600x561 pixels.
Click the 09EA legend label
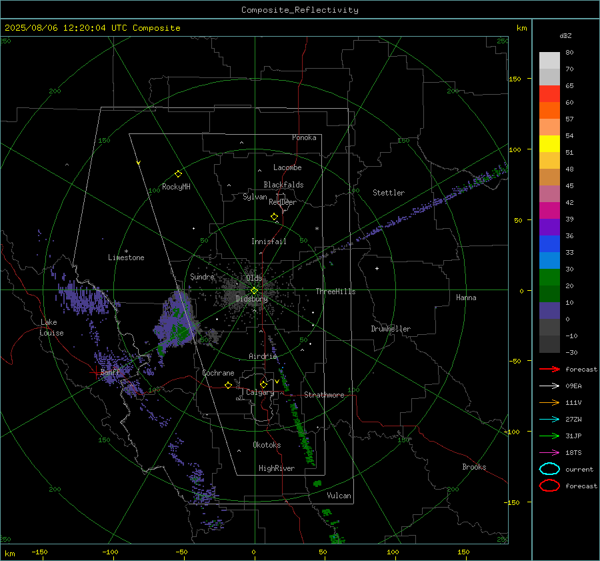coord(573,386)
